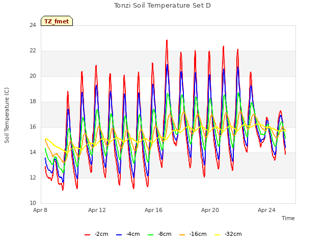Click the Apr 8 x-axis tick label
Screen dimensions: 326x244
tap(40, 210)
